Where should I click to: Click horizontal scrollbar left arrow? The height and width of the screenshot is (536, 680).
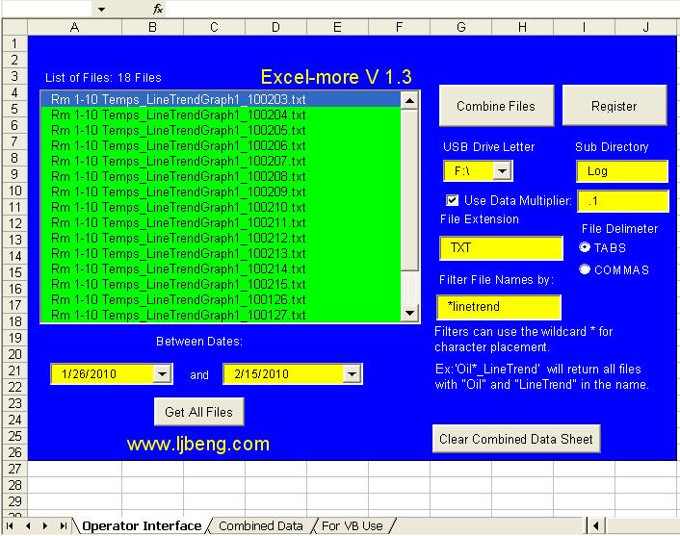click(x=596, y=526)
